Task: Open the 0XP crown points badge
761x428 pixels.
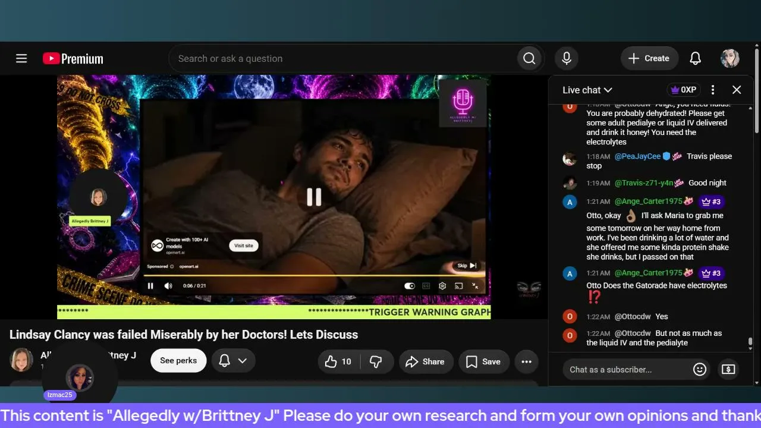Action: point(684,90)
